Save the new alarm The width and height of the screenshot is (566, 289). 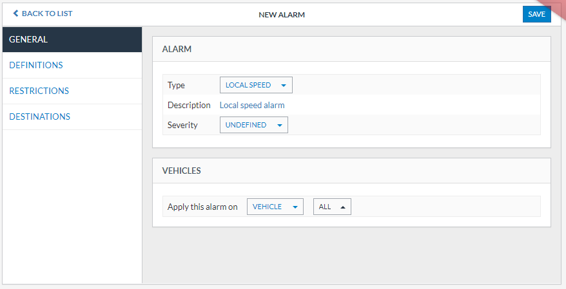coord(536,14)
